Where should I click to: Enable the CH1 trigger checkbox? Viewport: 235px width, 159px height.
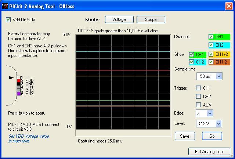pyautogui.click(x=198, y=88)
